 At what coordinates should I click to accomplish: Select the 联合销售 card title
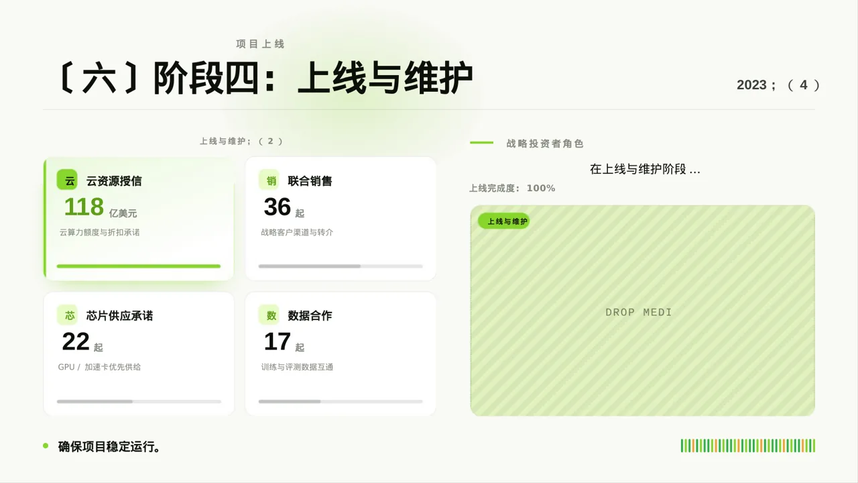pyautogui.click(x=310, y=181)
